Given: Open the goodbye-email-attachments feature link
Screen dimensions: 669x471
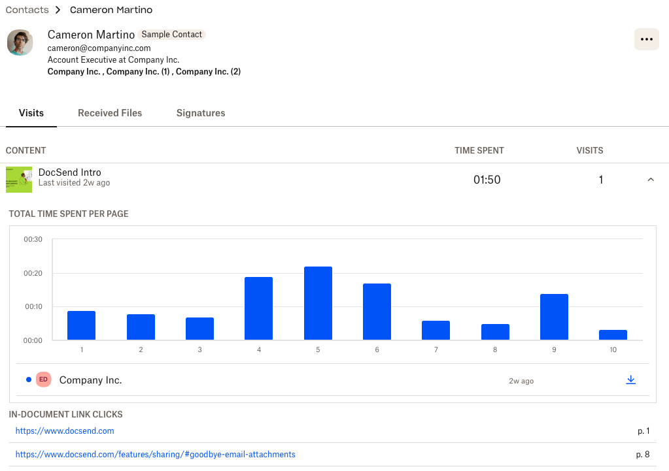Looking at the screenshot, I should point(155,455).
